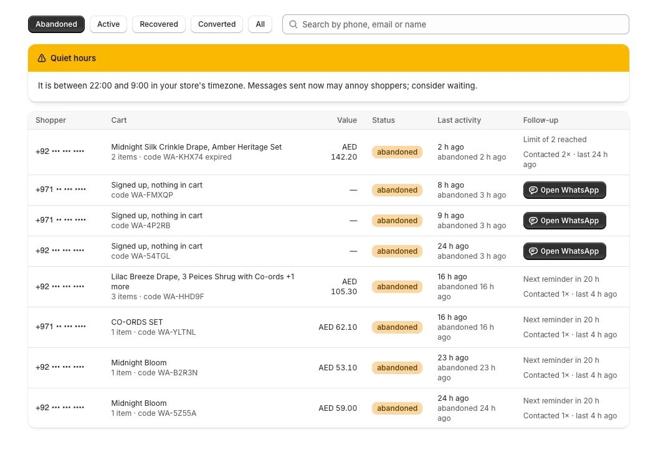The height and width of the screenshot is (452, 648).
Task: Click abandoned badge in WA-KHX74 row
Action: pos(397,152)
